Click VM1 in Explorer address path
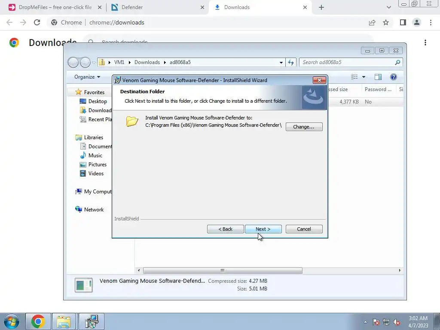Image resolution: width=440 pixels, height=330 pixels. click(119, 62)
